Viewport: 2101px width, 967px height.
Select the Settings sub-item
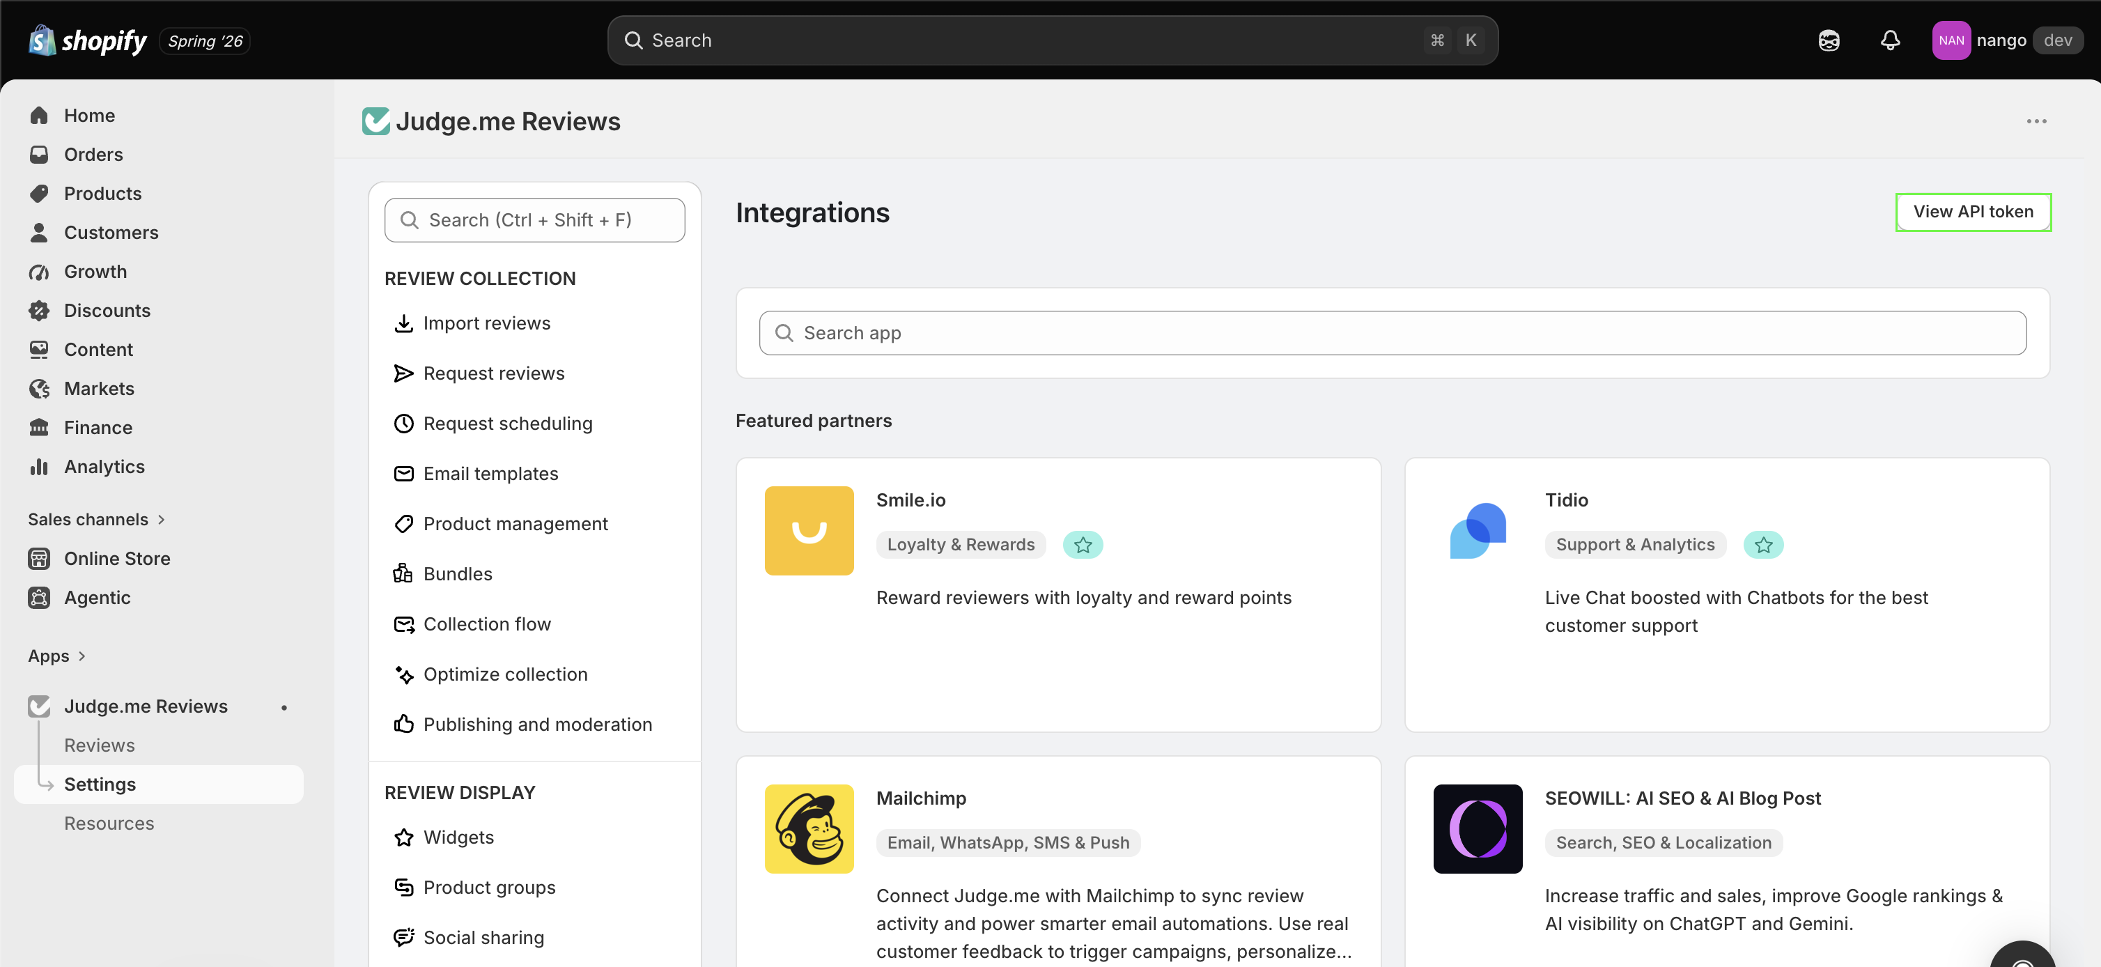pos(159,785)
